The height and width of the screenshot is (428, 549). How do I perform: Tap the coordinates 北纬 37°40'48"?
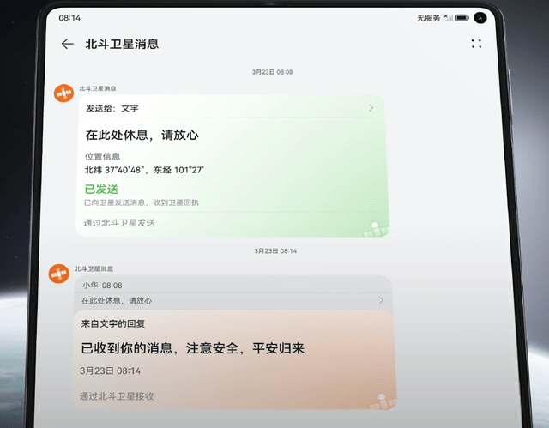click(112, 170)
